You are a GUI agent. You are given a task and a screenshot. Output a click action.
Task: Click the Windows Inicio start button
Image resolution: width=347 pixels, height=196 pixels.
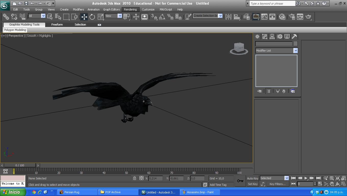coord(13,192)
